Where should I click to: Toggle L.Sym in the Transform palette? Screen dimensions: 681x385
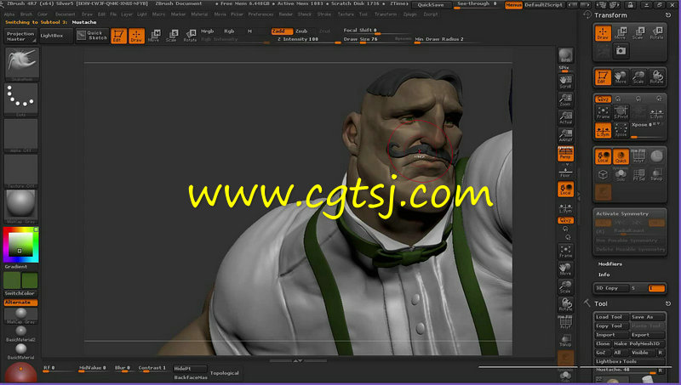[x=603, y=131]
